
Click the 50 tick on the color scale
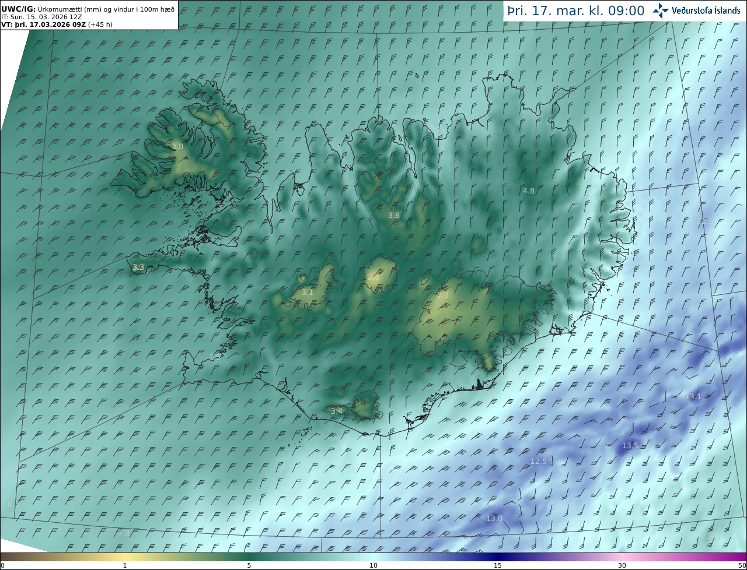click(x=742, y=565)
